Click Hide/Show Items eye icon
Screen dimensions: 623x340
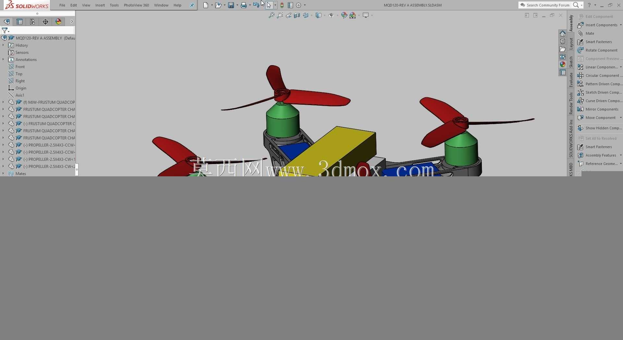[331, 15]
